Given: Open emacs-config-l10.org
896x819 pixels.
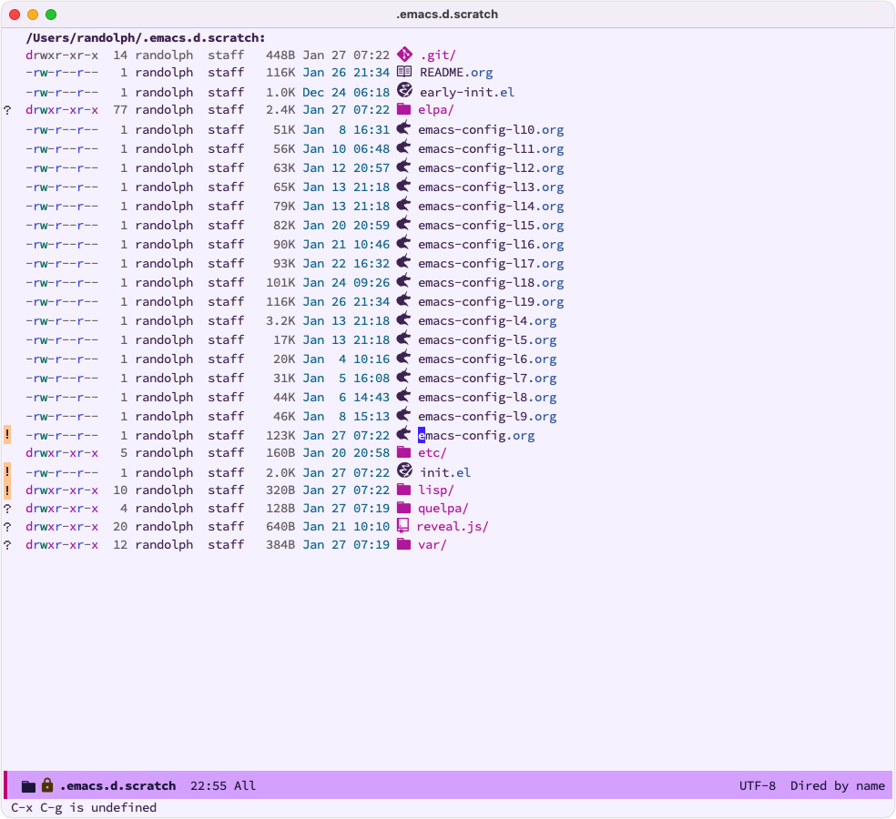Looking at the screenshot, I should pyautogui.click(x=491, y=129).
